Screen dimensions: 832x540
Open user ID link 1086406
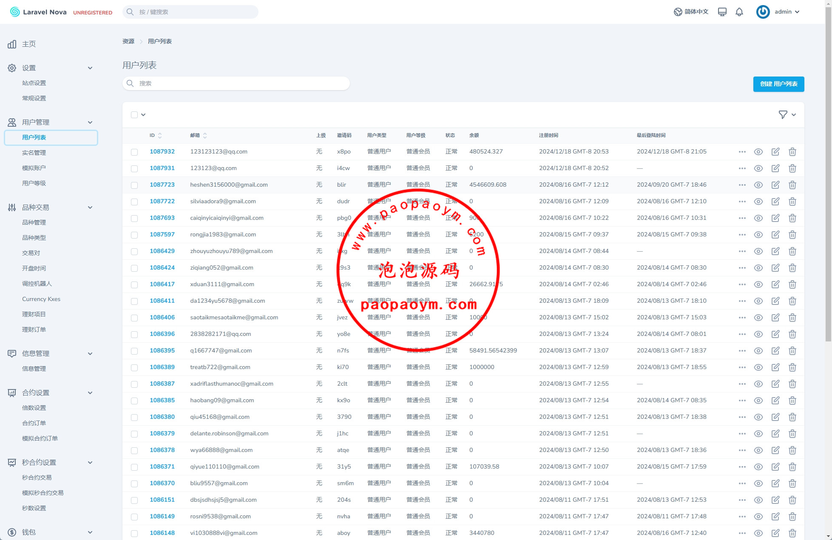coord(162,318)
